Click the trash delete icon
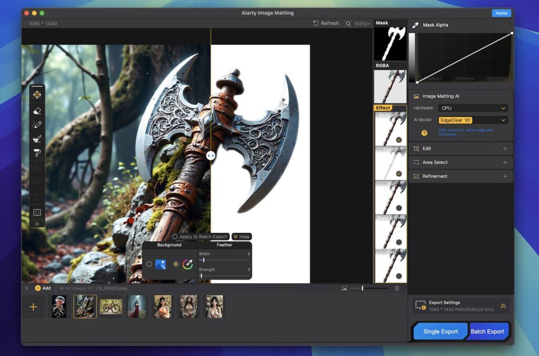Viewport: 539px width, 356px height. point(397,288)
